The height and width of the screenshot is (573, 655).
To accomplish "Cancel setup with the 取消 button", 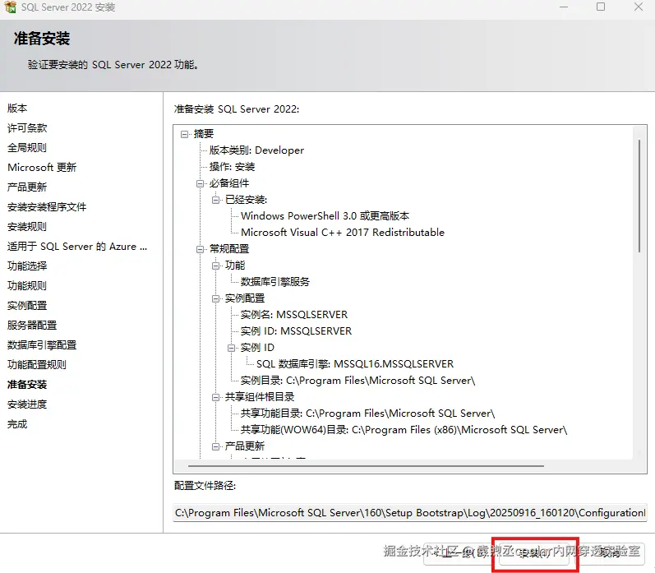I will (611, 553).
